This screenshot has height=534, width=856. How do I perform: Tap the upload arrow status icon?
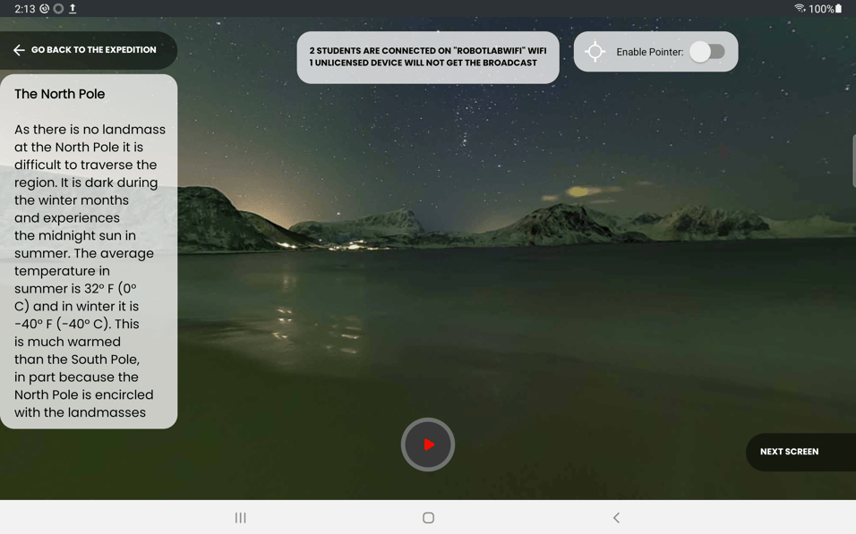point(73,8)
